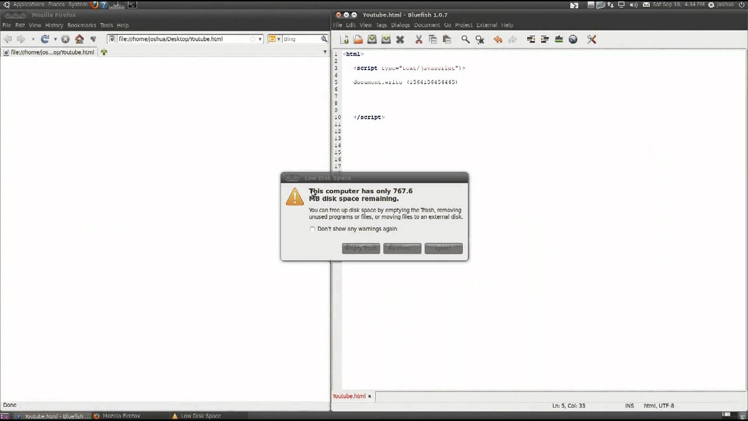Image resolution: width=748 pixels, height=421 pixels.
Task: Unindent text with Bluefish toolbar icon
Action: (531, 39)
